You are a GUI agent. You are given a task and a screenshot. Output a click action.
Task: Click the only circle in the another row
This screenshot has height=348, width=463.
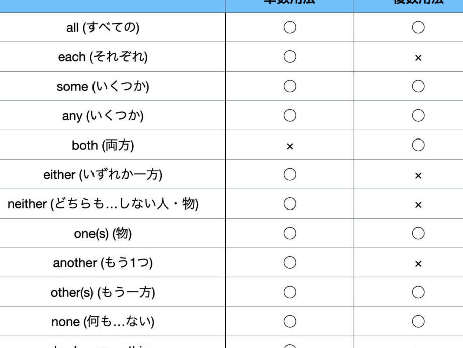tap(290, 262)
